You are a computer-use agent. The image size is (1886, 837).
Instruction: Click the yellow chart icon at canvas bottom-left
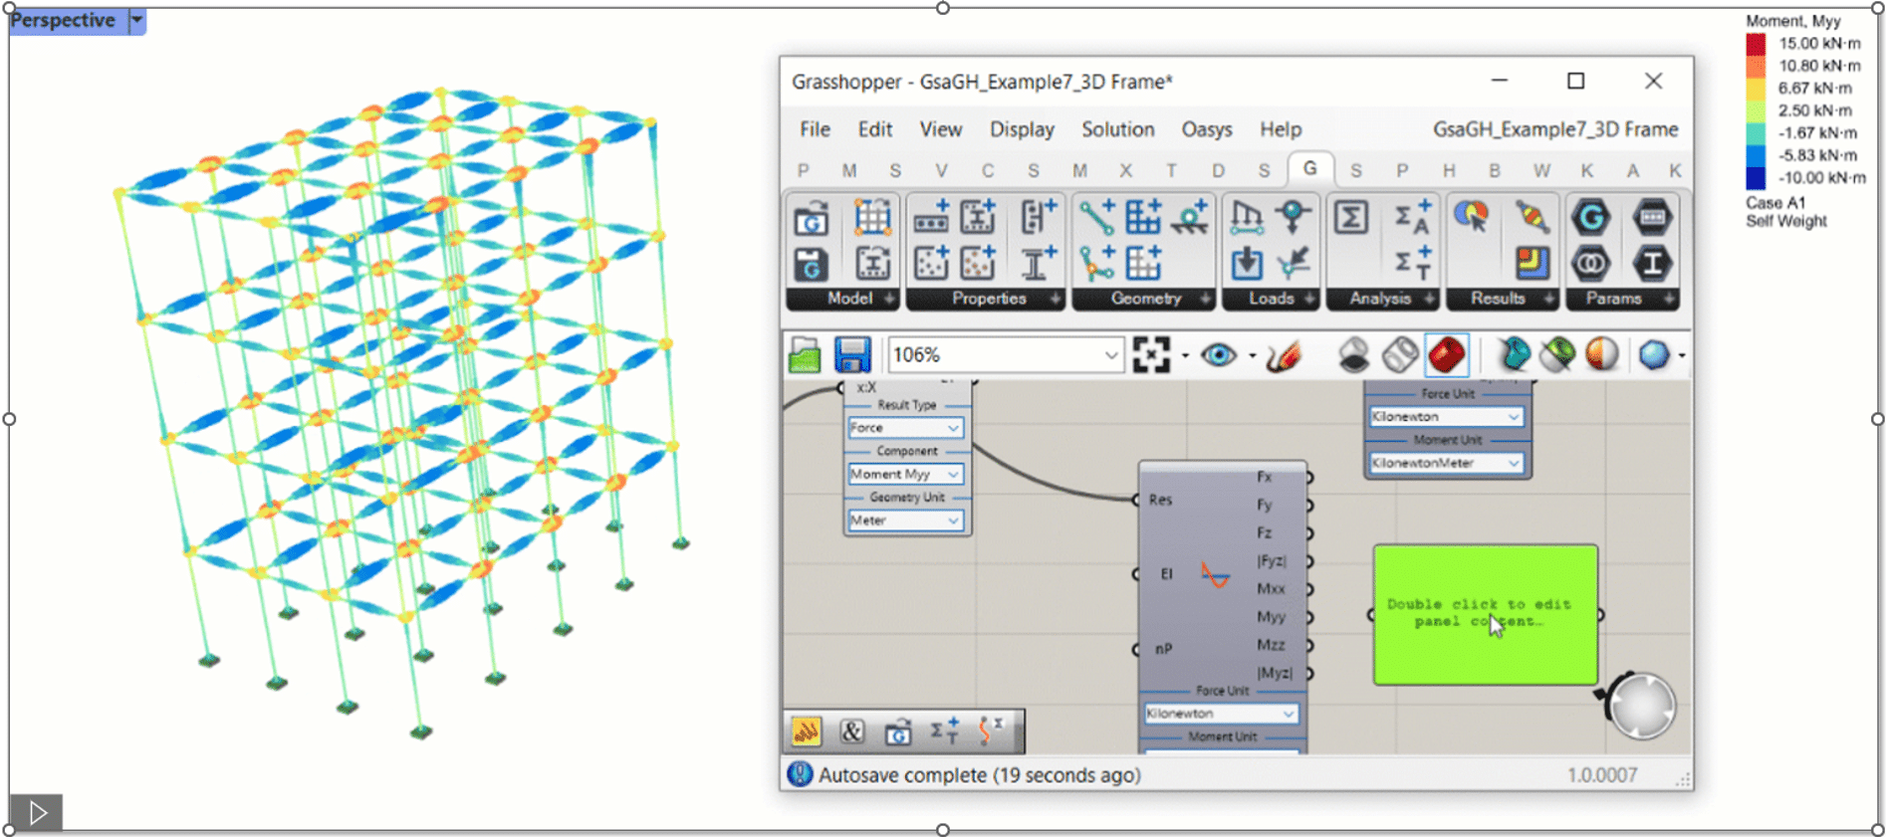click(806, 732)
